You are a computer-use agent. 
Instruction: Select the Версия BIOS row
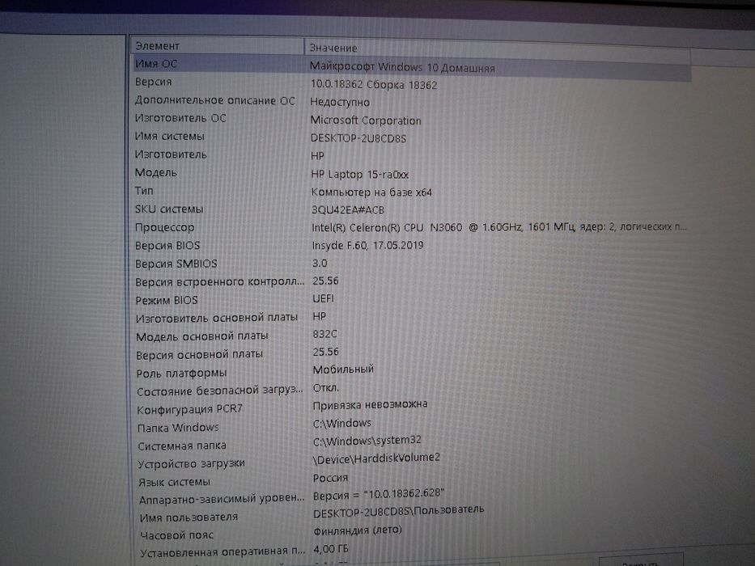tap(167, 246)
